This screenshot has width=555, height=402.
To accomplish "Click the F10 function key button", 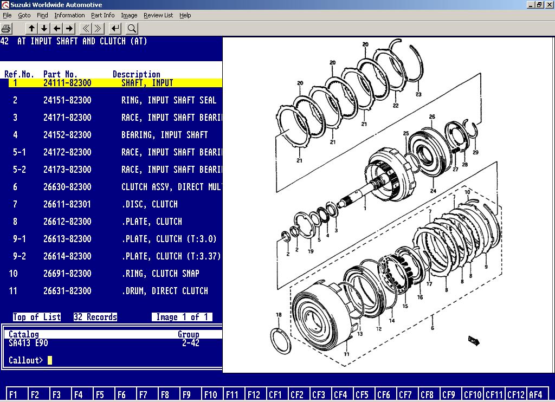I will click(211, 394).
